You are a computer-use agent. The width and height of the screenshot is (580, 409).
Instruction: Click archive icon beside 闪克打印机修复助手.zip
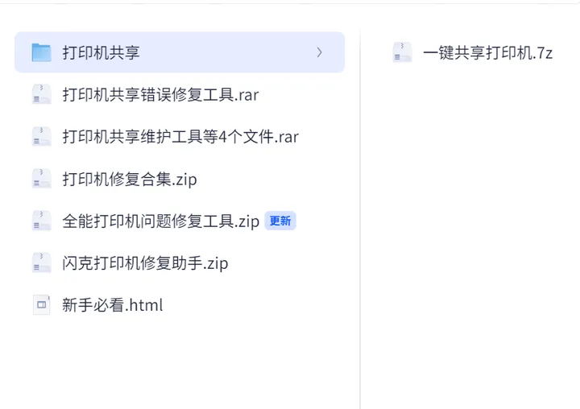pyautogui.click(x=41, y=263)
